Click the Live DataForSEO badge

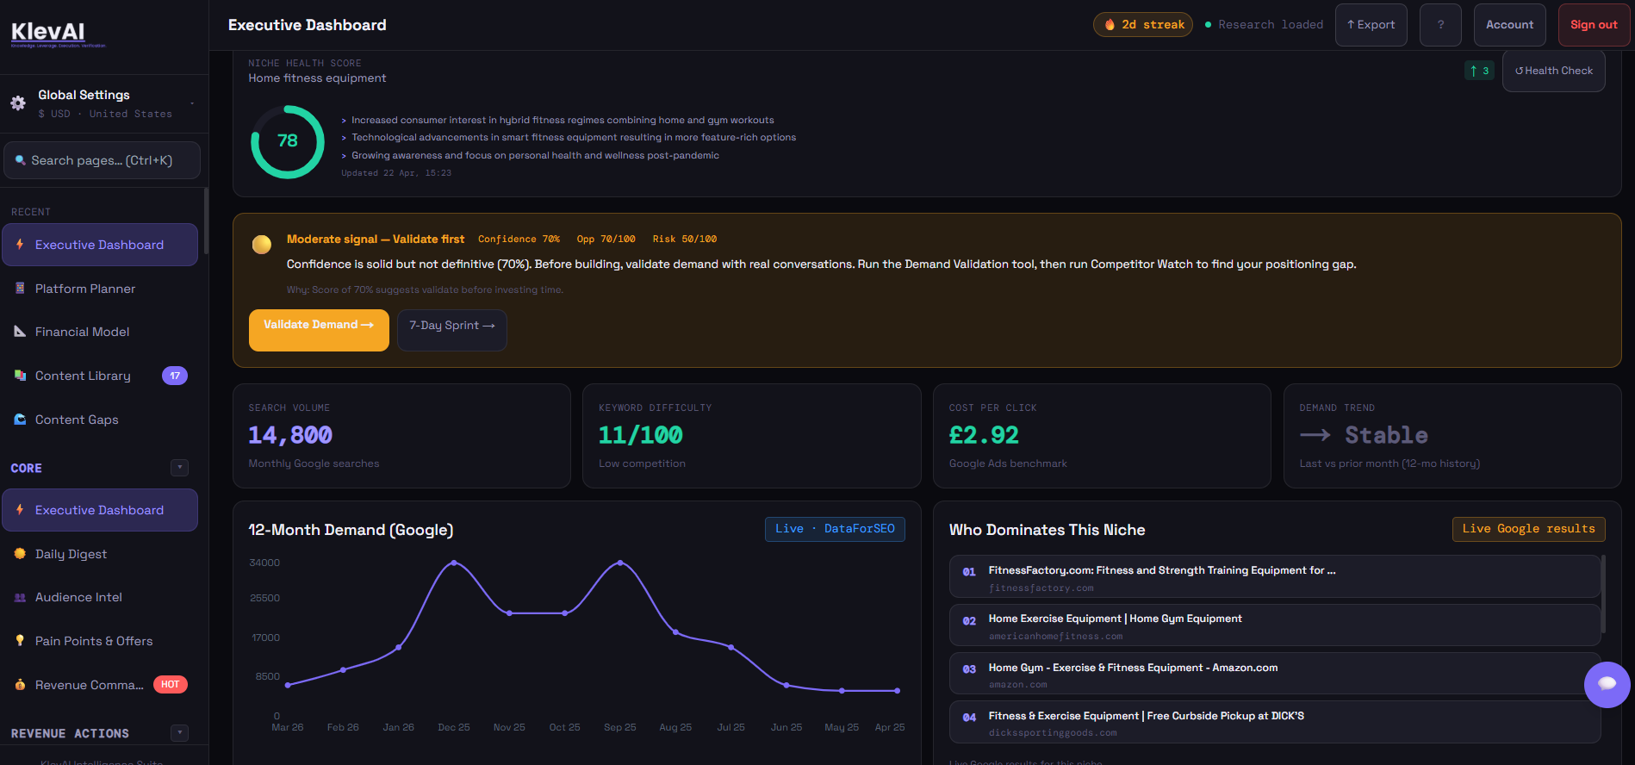pyautogui.click(x=835, y=529)
